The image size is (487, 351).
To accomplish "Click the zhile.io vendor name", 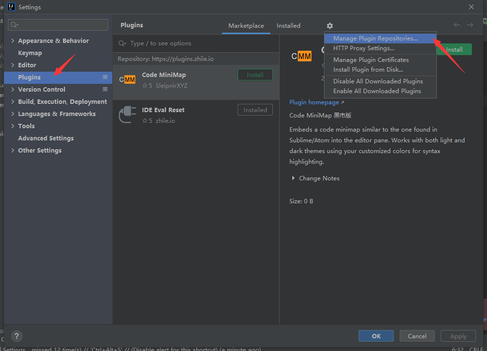I will click(165, 121).
